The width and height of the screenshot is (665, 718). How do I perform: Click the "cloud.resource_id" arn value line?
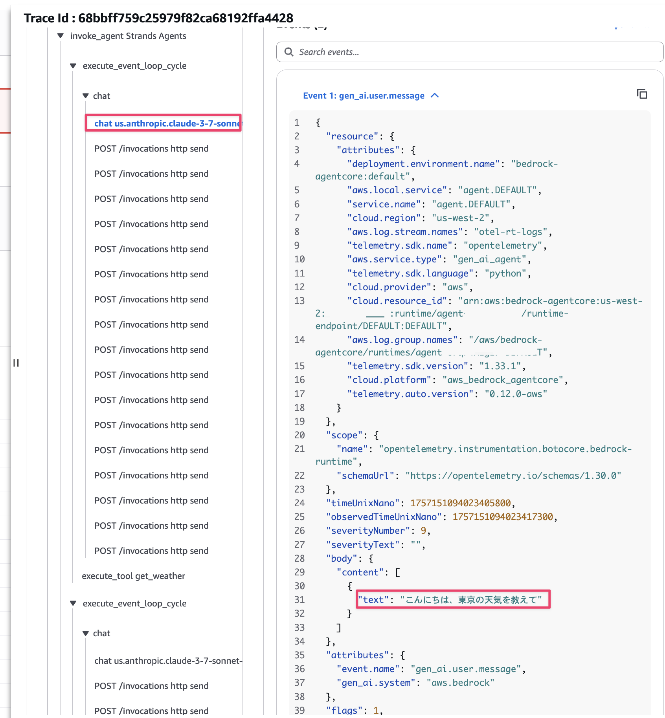(x=479, y=313)
